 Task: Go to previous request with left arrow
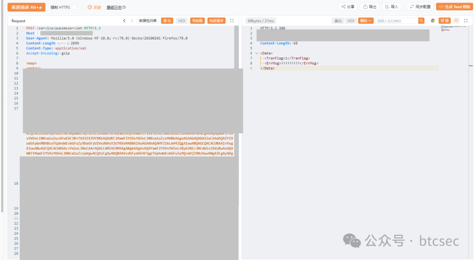(124, 21)
